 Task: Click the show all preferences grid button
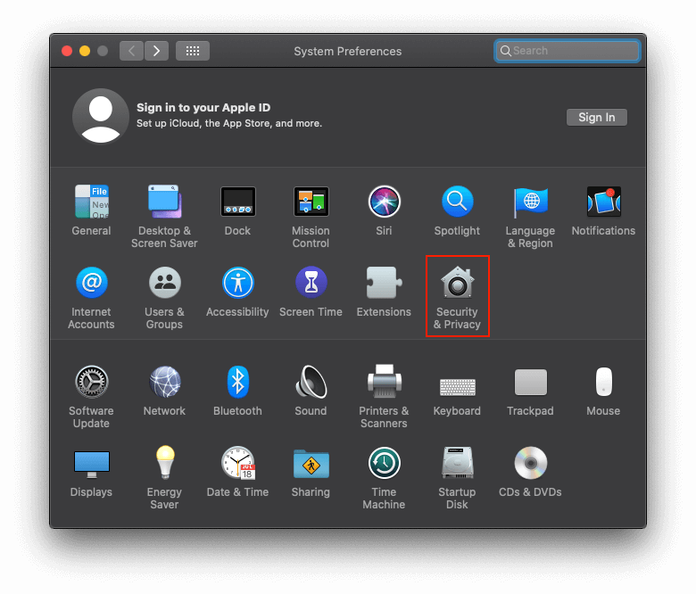(x=193, y=51)
